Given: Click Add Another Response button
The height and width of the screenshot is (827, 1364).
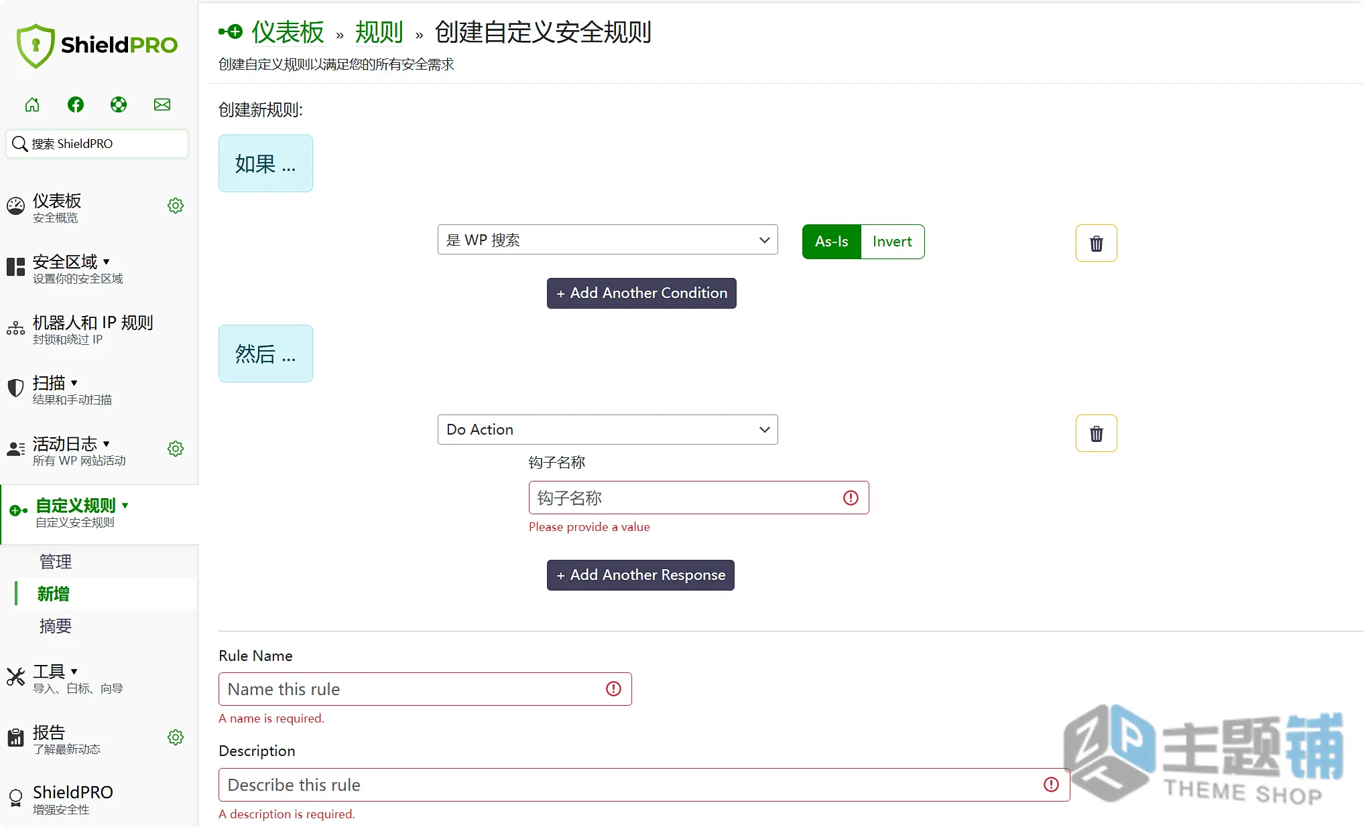Looking at the screenshot, I should tap(641, 575).
